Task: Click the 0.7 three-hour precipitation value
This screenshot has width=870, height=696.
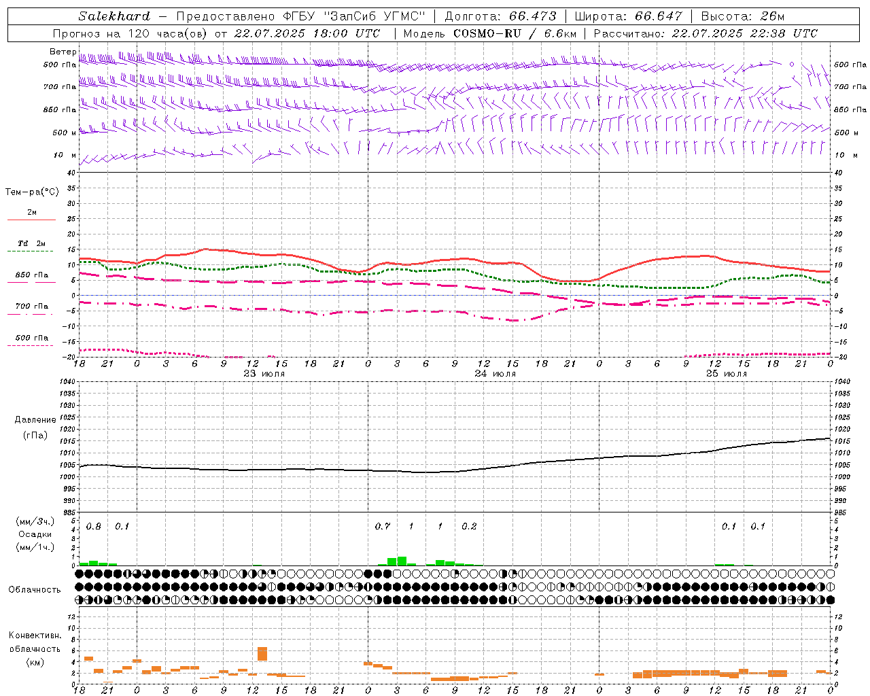Action: point(383,527)
